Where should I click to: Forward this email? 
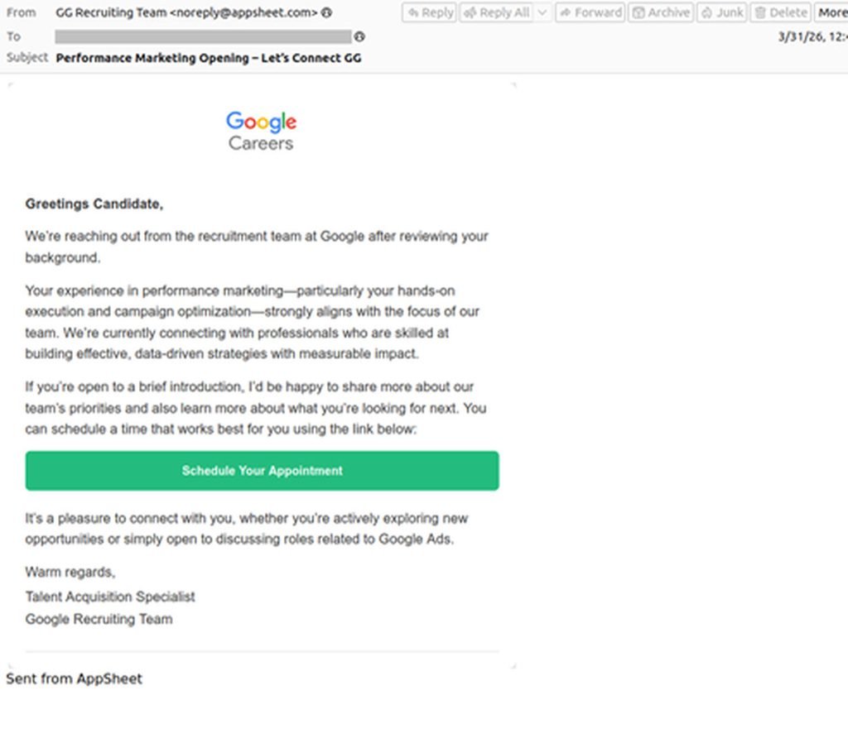[x=590, y=12]
